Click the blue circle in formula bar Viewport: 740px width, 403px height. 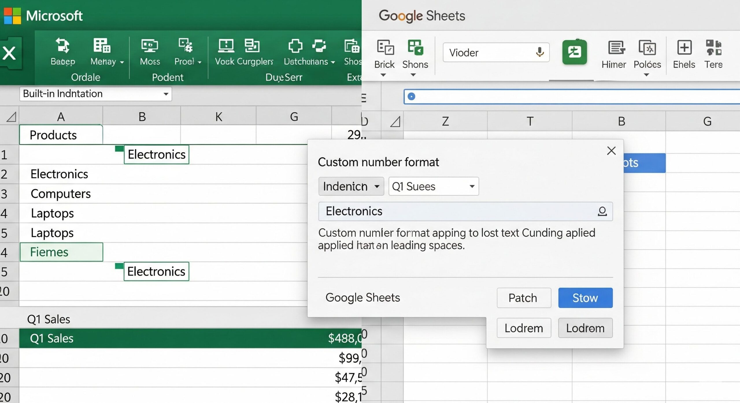point(411,96)
